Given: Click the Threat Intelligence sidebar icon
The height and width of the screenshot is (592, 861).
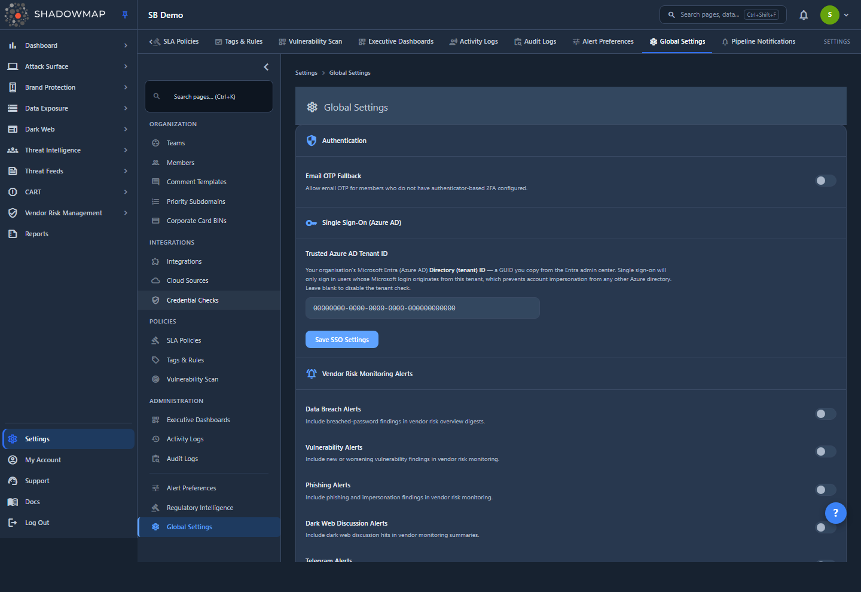Looking at the screenshot, I should click(x=13, y=150).
